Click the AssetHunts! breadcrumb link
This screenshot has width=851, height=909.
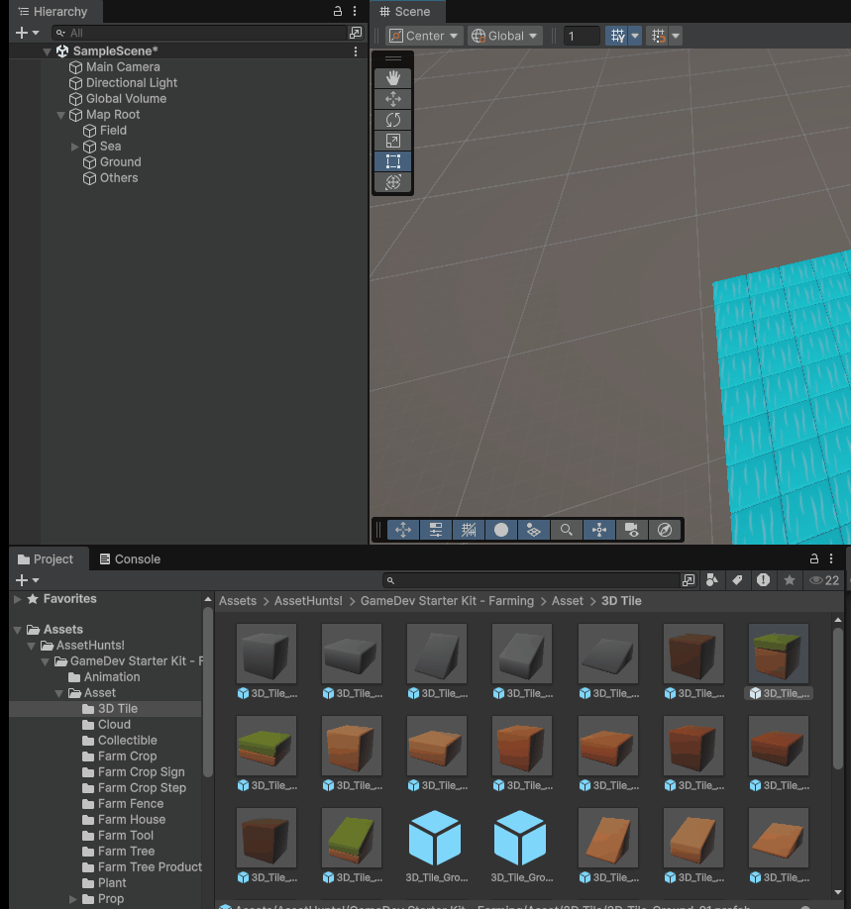point(308,601)
